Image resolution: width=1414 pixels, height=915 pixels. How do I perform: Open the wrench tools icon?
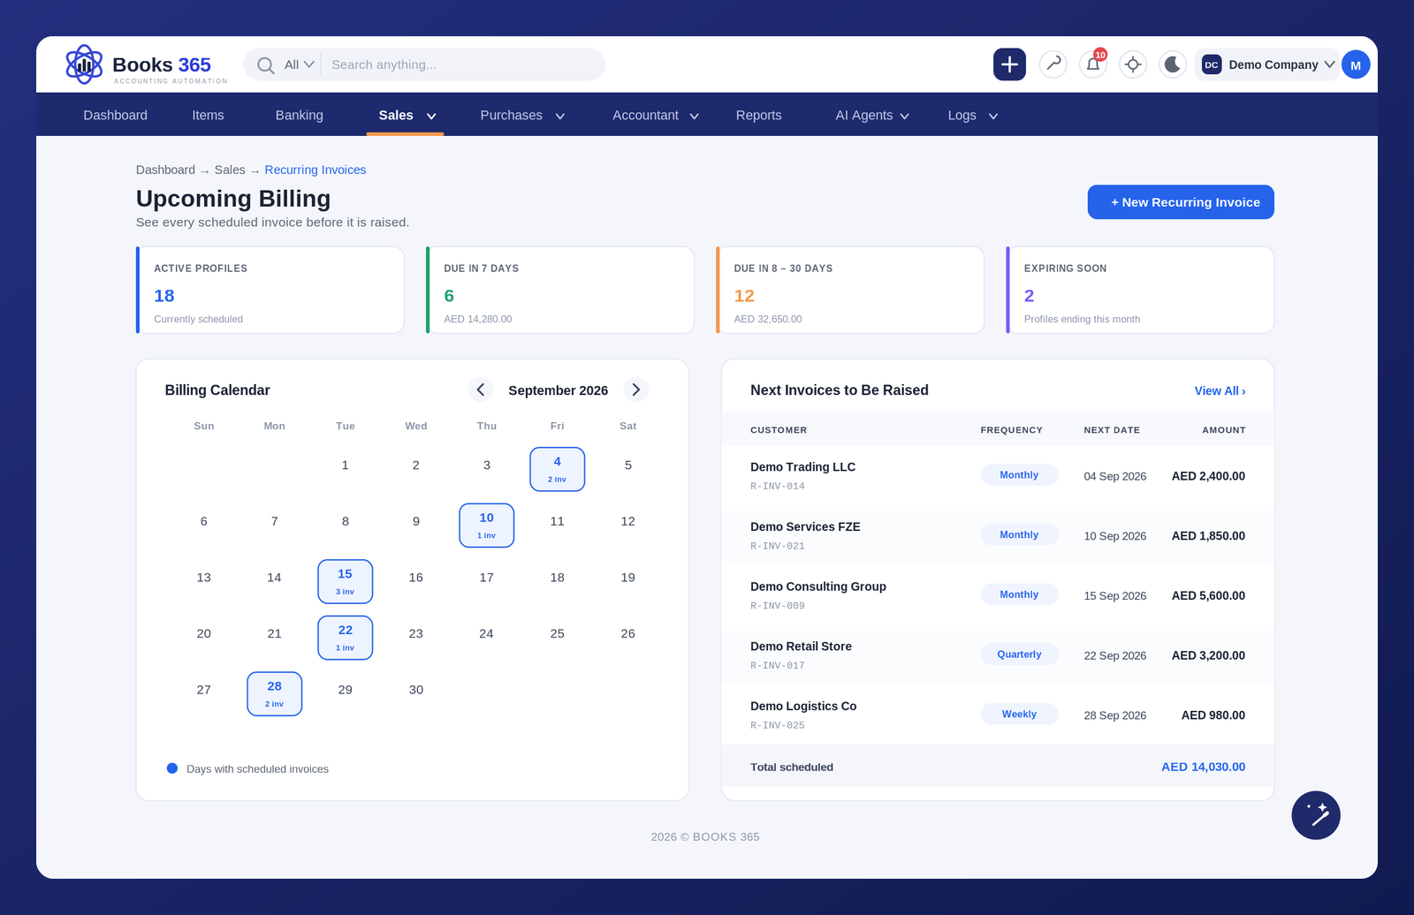point(1053,64)
